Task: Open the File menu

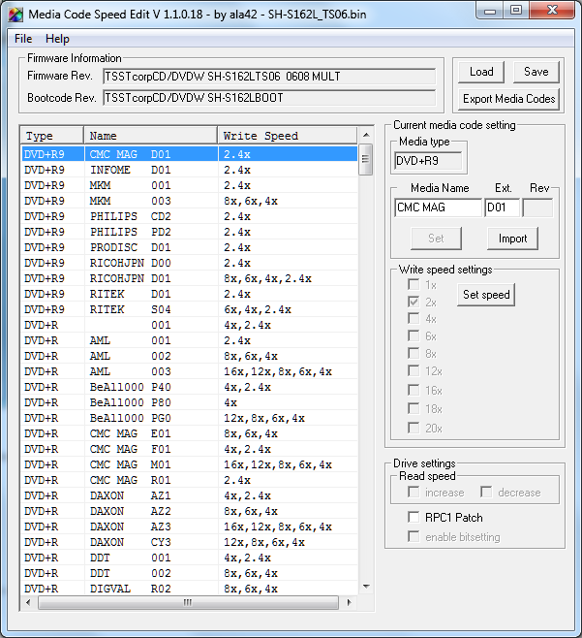Action: pyautogui.click(x=23, y=39)
